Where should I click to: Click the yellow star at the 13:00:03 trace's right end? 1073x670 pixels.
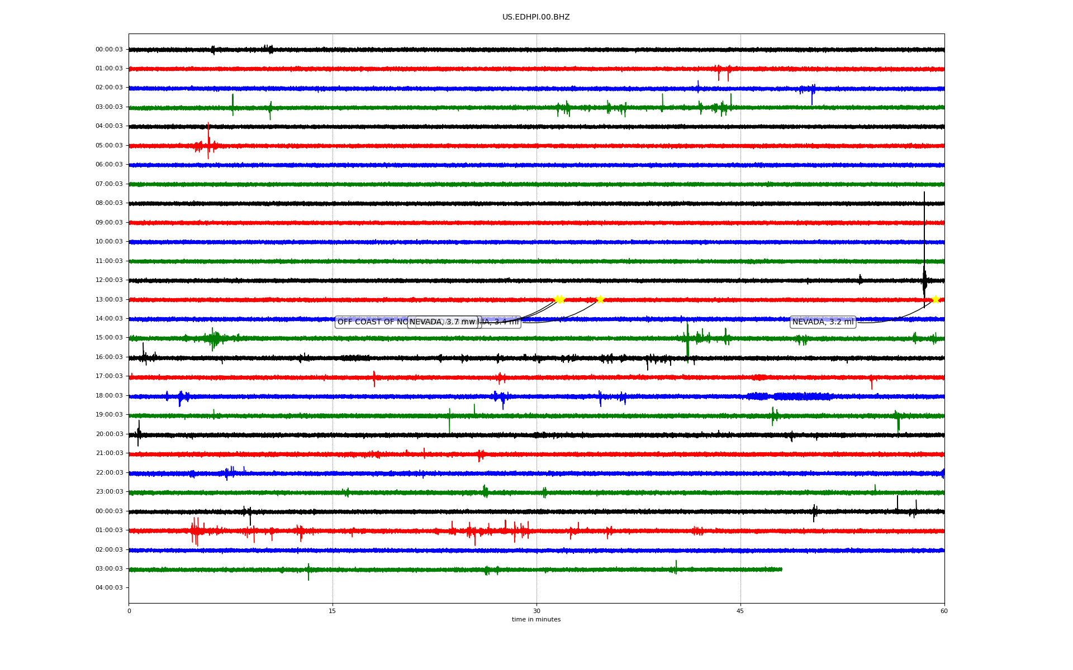point(936,299)
